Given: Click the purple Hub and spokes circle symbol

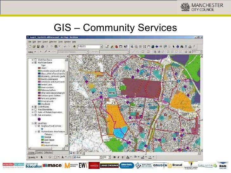Looking at the screenshot, I should pos(39,119).
